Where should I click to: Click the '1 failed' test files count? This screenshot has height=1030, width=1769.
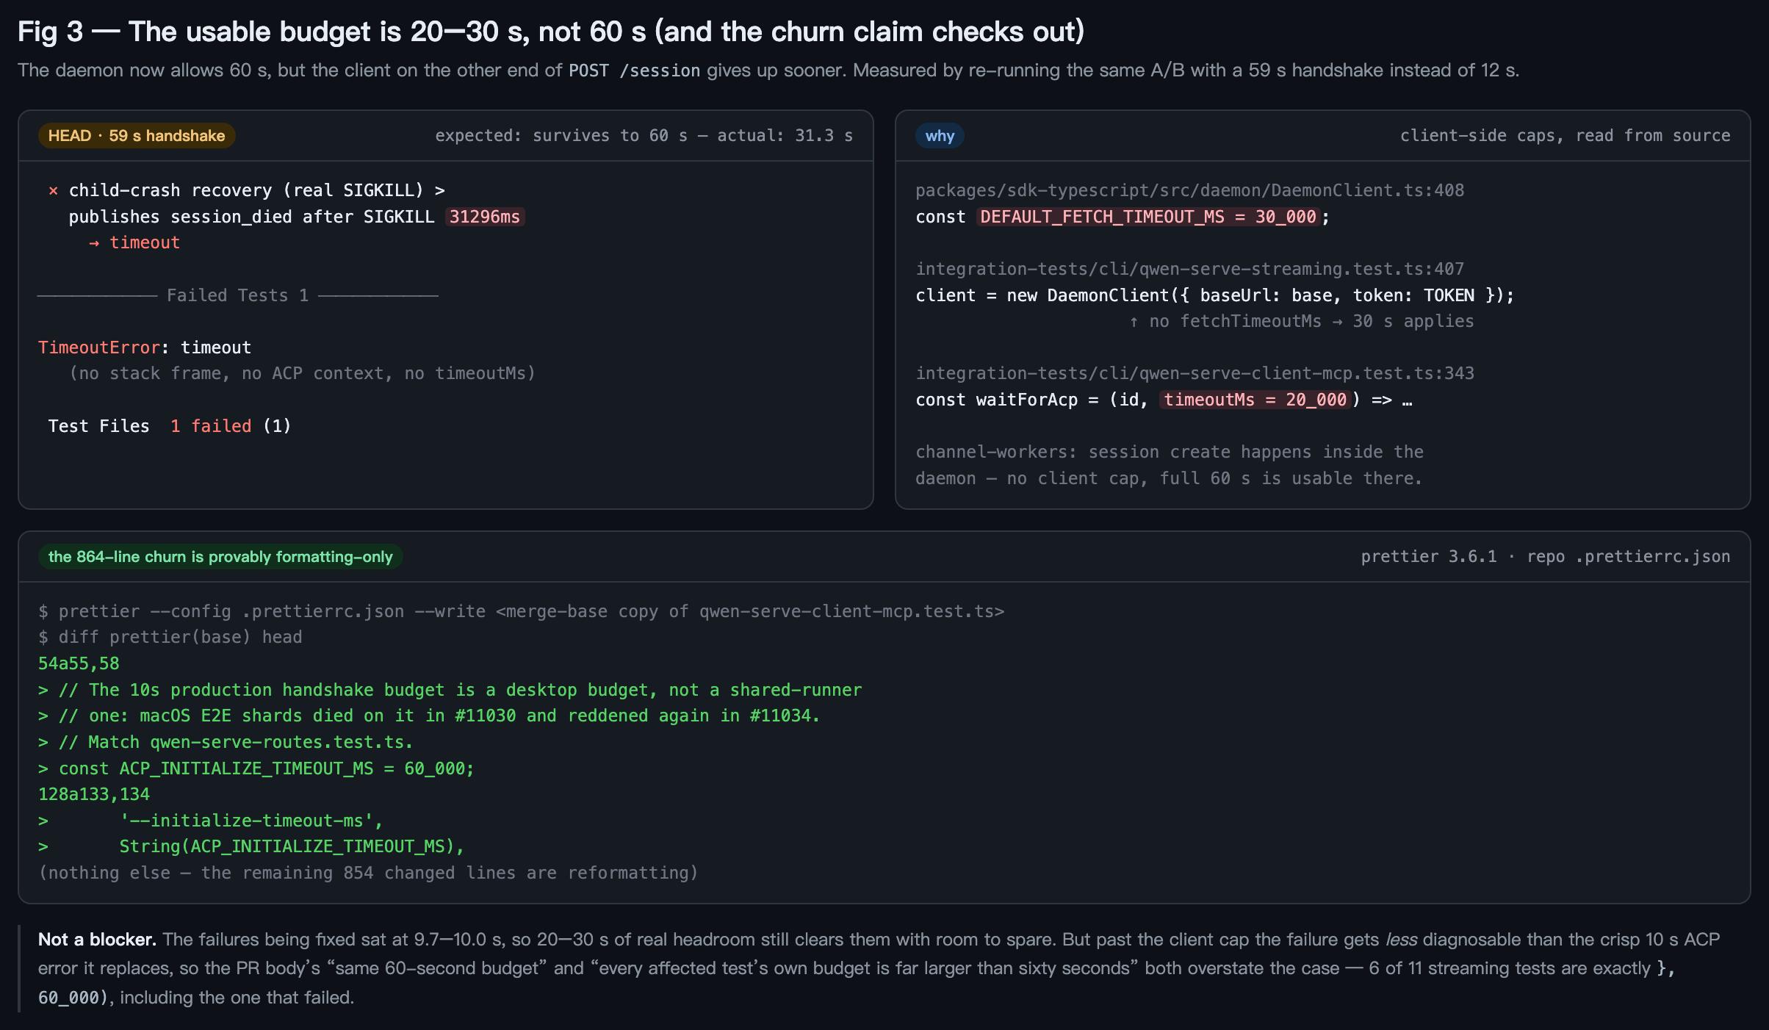coord(211,426)
